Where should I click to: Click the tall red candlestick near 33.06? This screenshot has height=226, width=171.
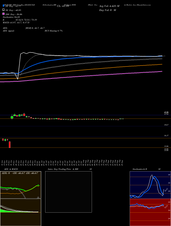pyautogui.click(x=10, y=145)
